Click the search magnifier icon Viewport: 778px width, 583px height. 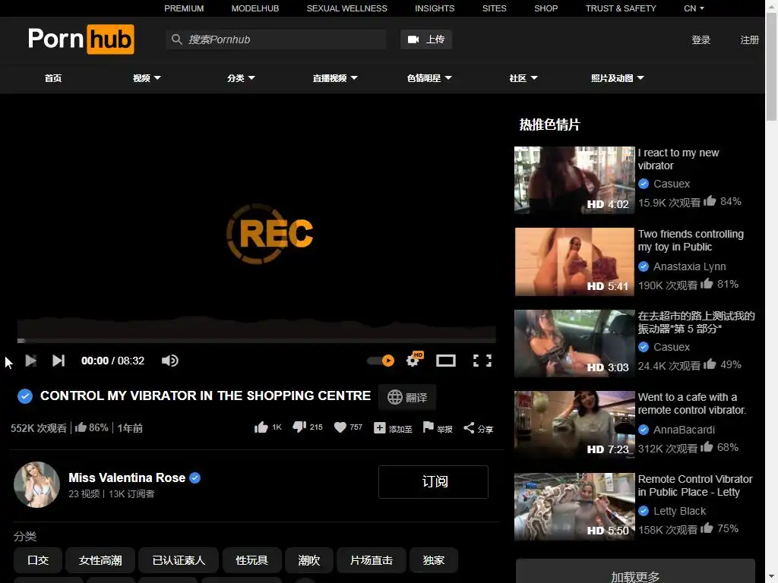point(176,39)
